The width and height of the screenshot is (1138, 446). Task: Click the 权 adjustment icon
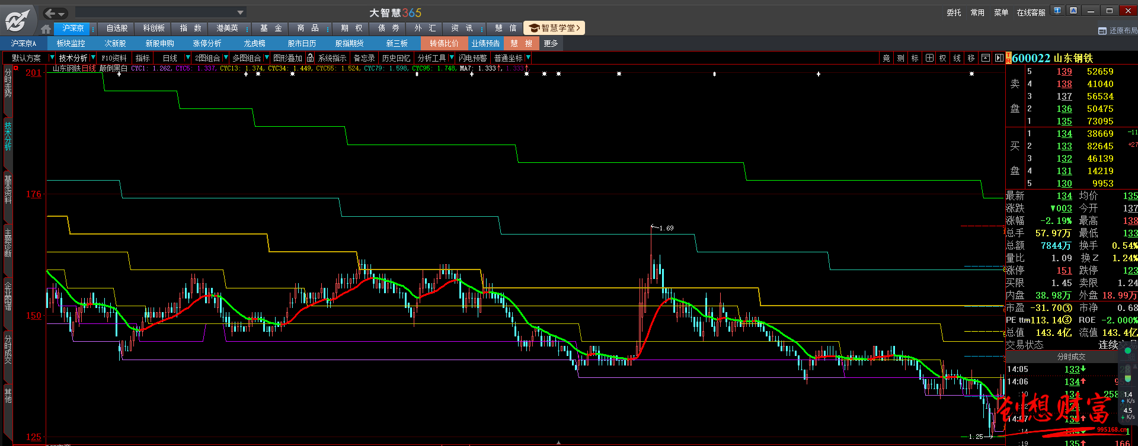click(942, 58)
